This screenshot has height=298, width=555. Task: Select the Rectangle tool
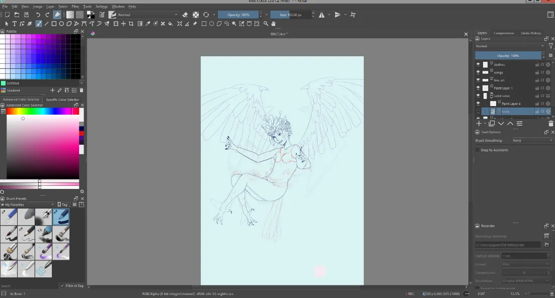[x=54, y=24]
